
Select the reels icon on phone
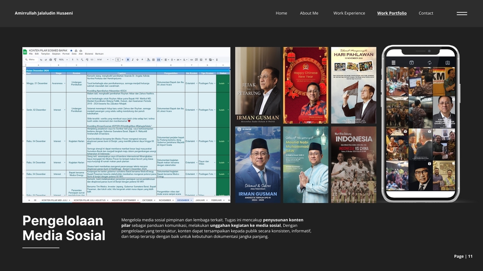[411, 63]
